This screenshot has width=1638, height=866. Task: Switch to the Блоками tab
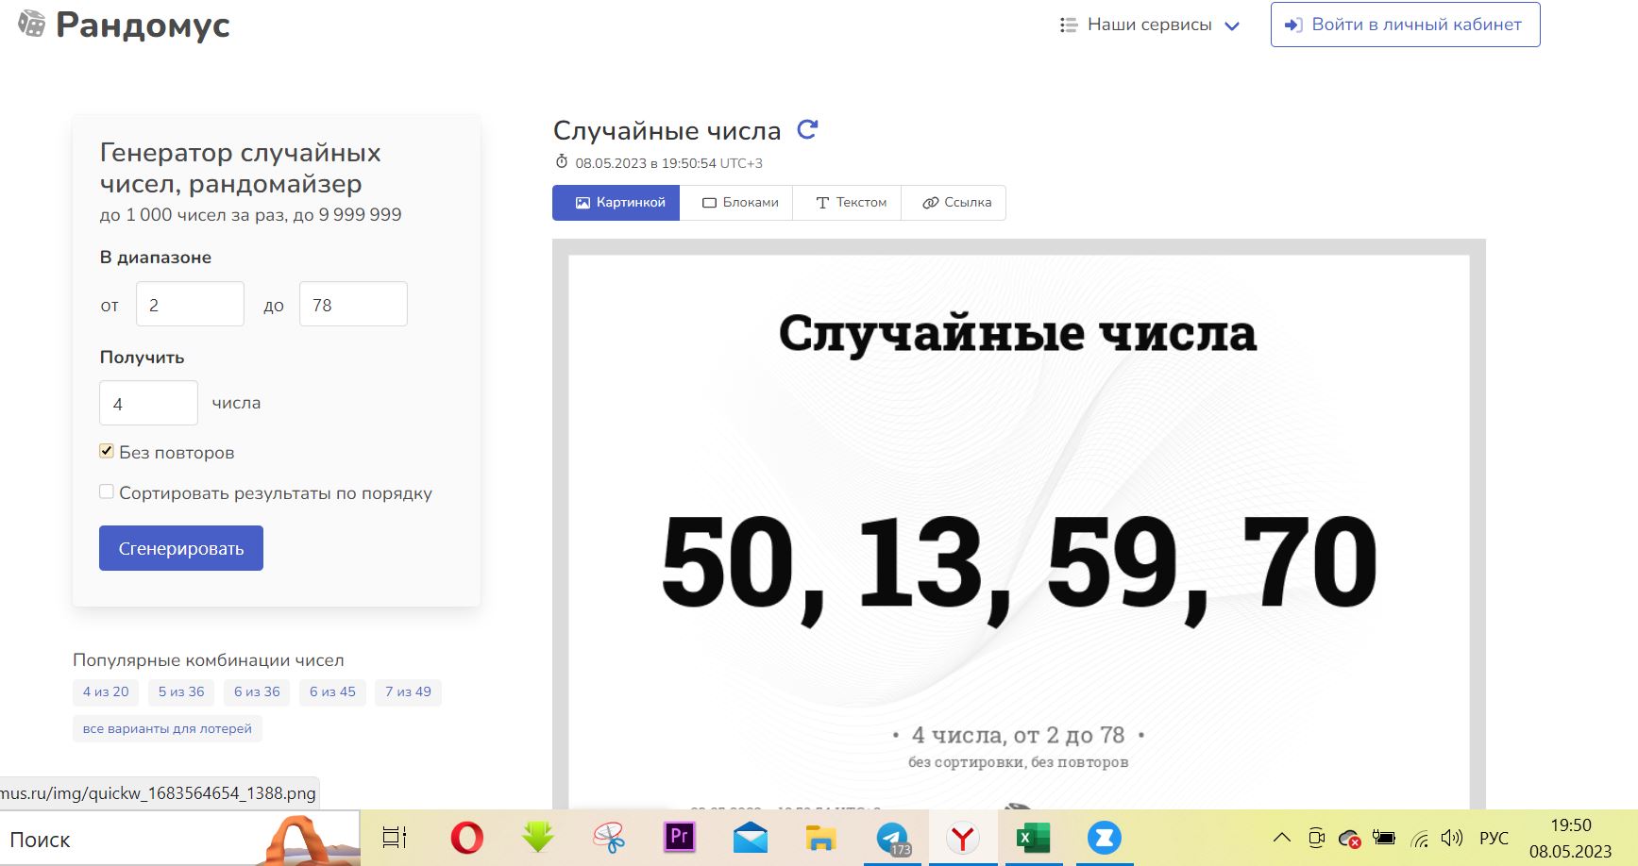(736, 203)
